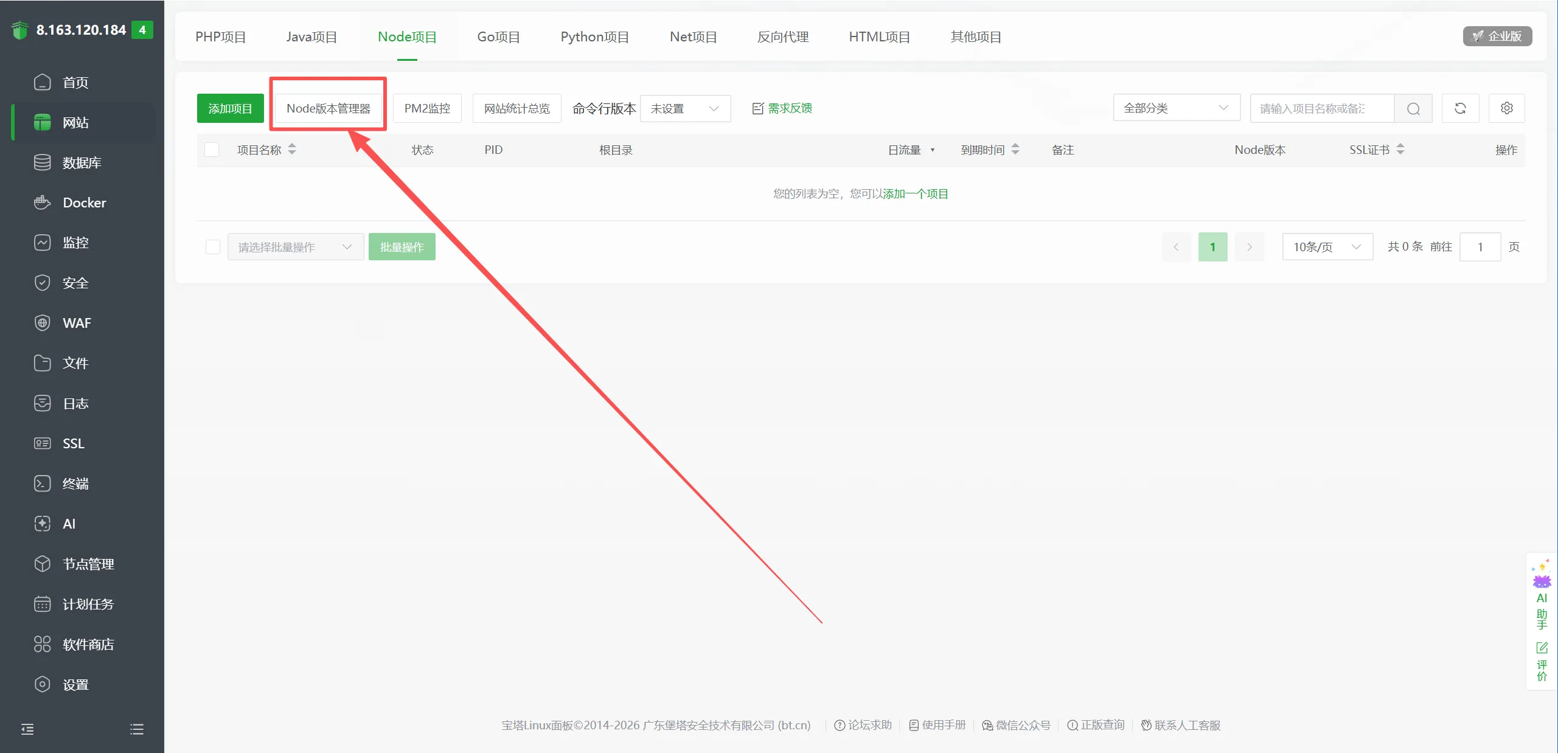The width and height of the screenshot is (1558, 753).
Task: Click the 文件 folder icon
Action: click(x=42, y=363)
